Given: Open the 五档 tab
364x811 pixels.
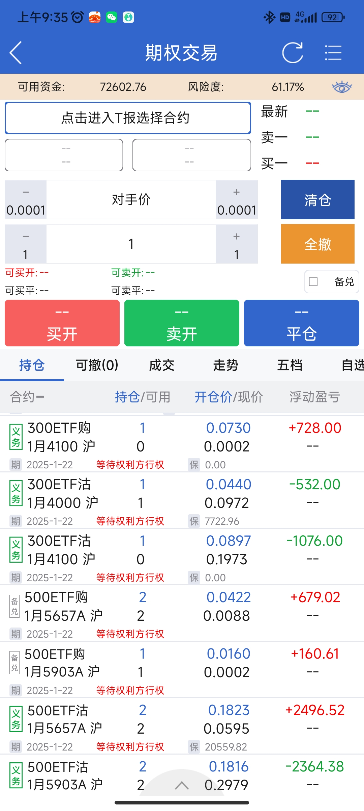Looking at the screenshot, I should click(x=290, y=365).
